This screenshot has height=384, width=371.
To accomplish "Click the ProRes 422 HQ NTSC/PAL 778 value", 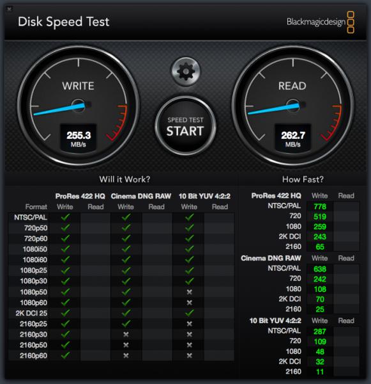I will coord(320,207).
